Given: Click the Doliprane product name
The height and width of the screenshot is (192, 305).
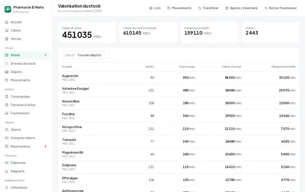Looking at the screenshot, I should (69, 165).
